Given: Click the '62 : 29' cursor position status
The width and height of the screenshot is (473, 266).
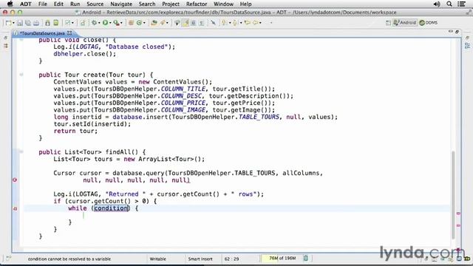Looking at the screenshot, I should click(231, 259).
